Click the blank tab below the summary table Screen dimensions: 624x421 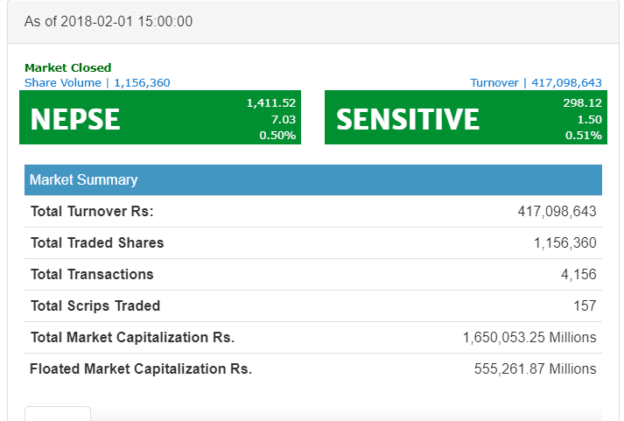58,414
